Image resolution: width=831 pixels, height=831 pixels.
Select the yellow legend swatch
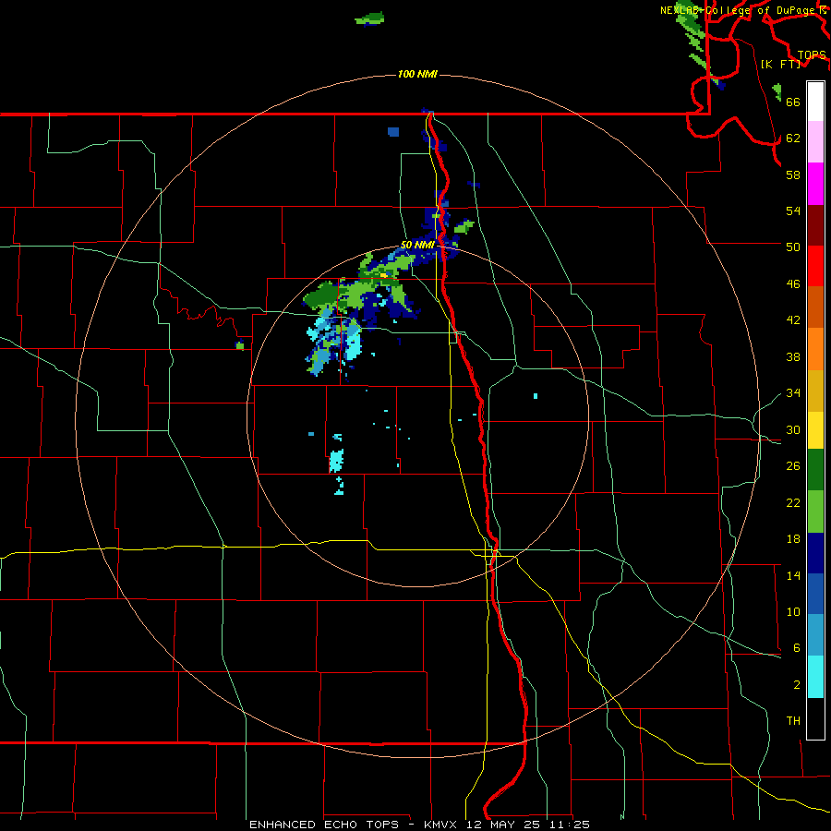[x=815, y=430]
